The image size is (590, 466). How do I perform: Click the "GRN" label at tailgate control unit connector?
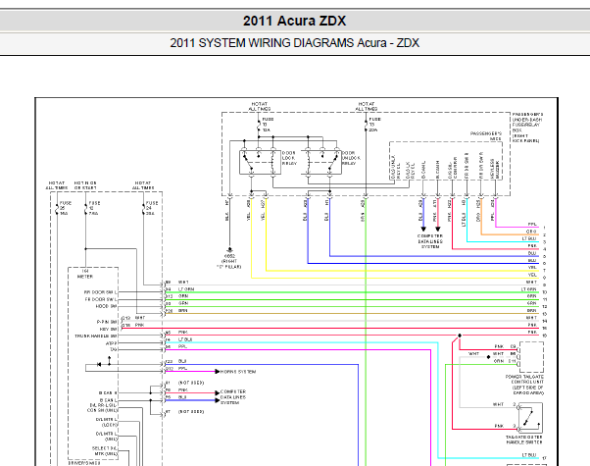pyautogui.click(x=499, y=361)
